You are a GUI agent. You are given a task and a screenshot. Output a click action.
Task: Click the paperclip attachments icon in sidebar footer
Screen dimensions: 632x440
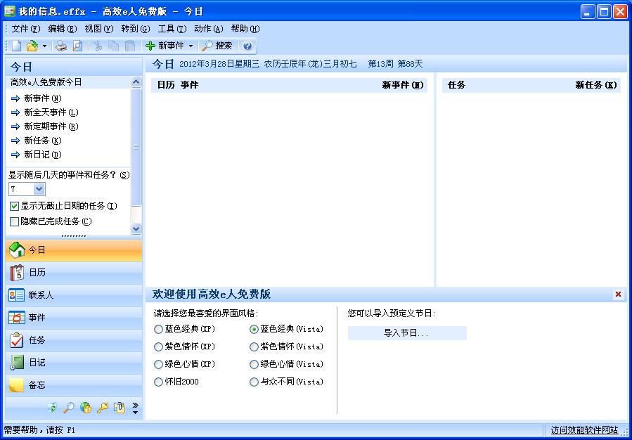[119, 408]
